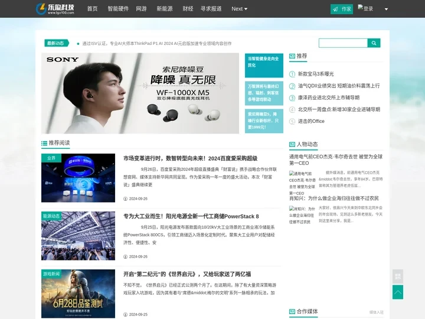Open 北交所一周盘点 article
The height and width of the screenshot is (319, 425).
pyautogui.click(x=339, y=109)
